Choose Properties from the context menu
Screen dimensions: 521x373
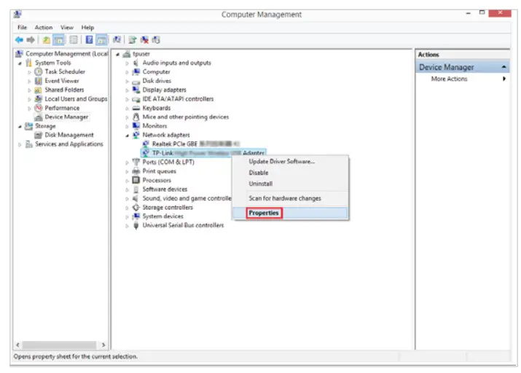point(264,213)
